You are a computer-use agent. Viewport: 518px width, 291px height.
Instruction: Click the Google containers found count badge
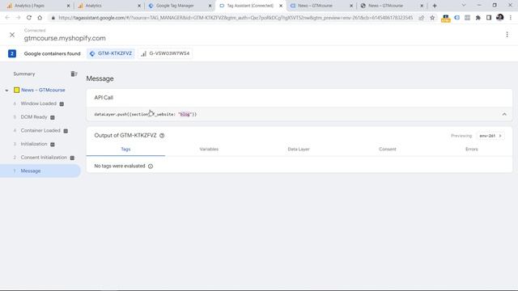(12, 53)
